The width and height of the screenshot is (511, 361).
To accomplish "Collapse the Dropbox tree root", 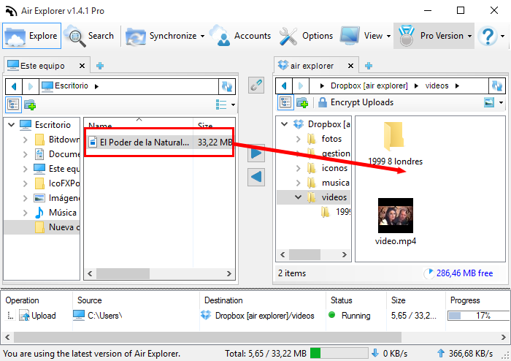I will [x=285, y=124].
